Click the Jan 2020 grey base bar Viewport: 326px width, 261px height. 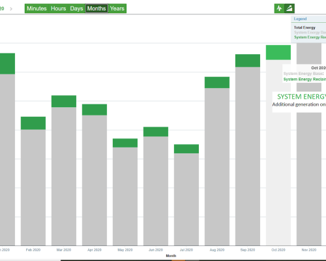[7, 160]
